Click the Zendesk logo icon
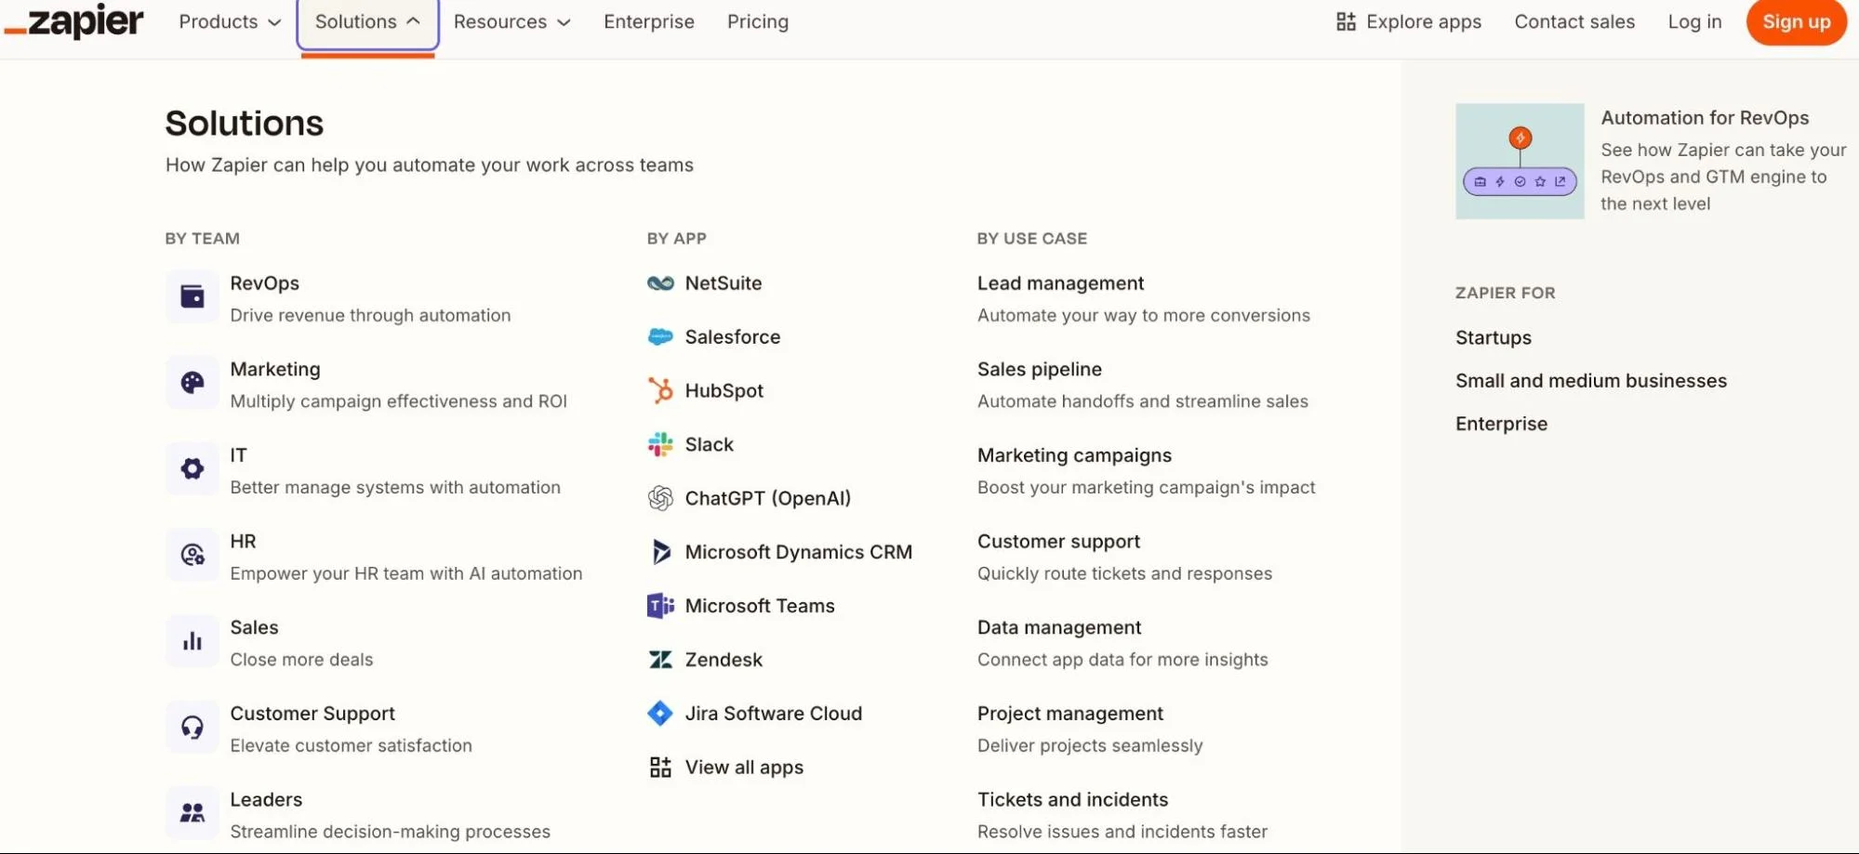The image size is (1859, 854). click(x=660, y=660)
